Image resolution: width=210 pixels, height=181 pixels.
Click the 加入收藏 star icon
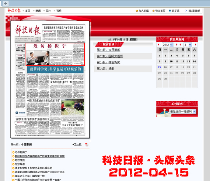(x=137, y=11)
